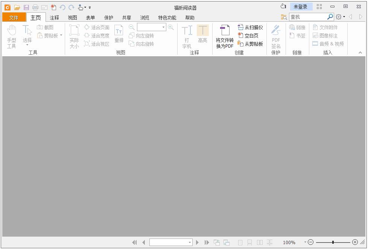The width and height of the screenshot is (368, 249).
Task: Expand the 选择 tool dropdown arrow
Action: point(27,44)
